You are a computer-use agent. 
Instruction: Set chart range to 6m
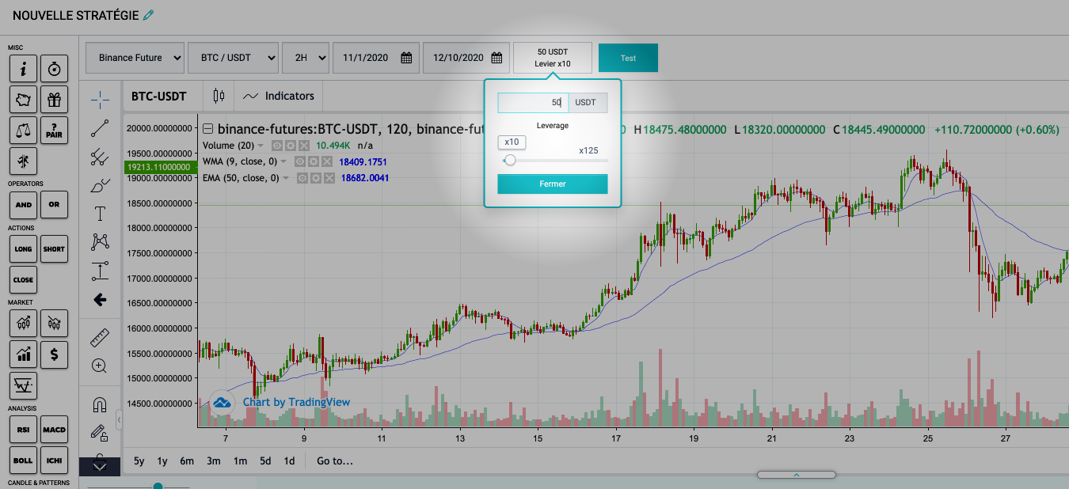click(x=187, y=461)
